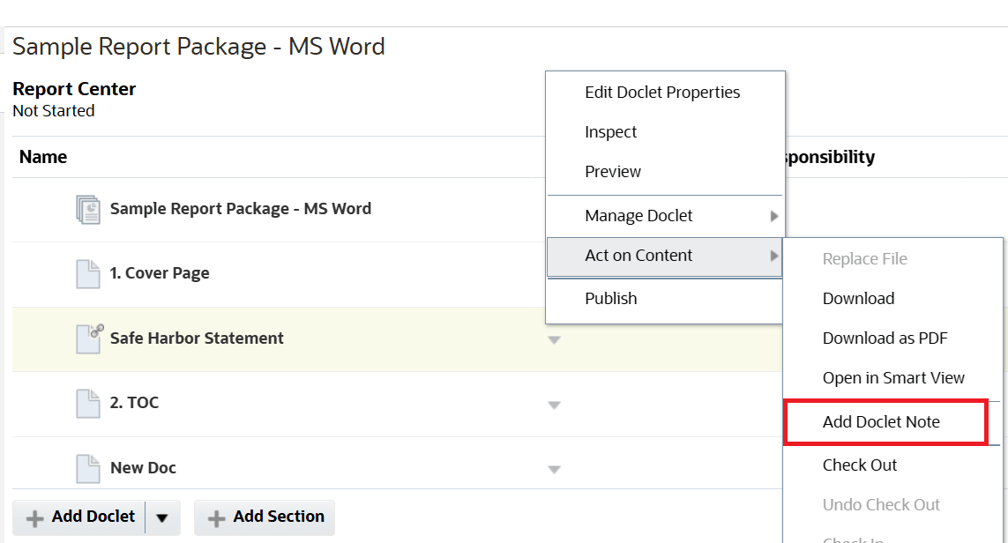This screenshot has width=1008, height=543.
Task: Click the plus icon on Add Section
Action: pyautogui.click(x=216, y=517)
